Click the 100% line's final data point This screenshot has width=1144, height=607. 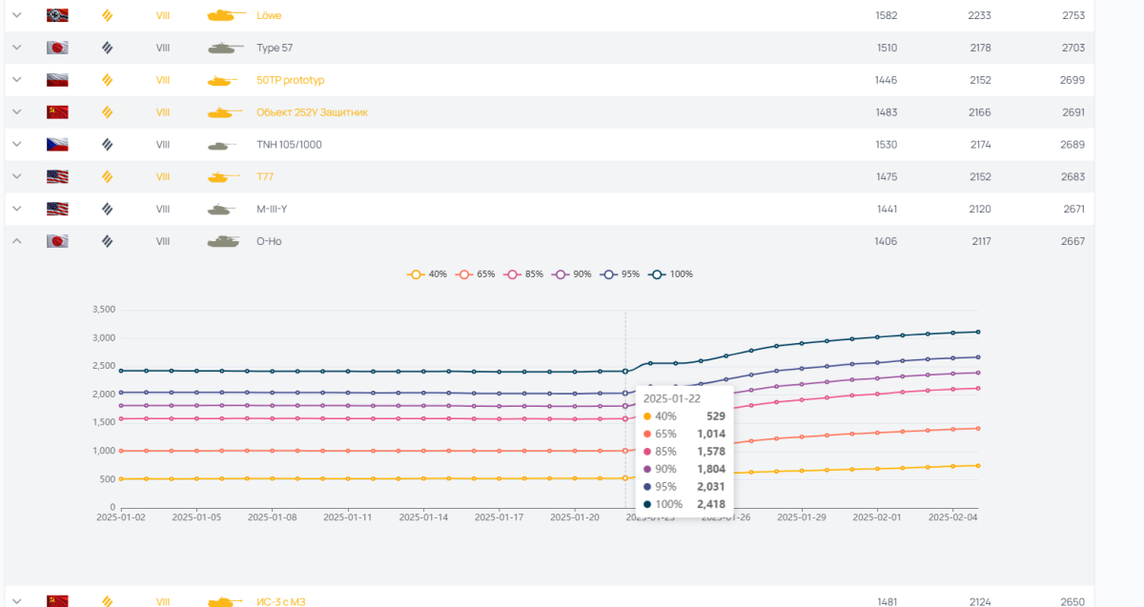[978, 332]
